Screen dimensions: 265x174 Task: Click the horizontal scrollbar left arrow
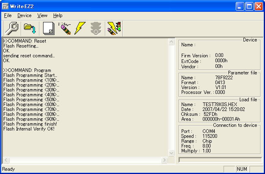point(6,160)
